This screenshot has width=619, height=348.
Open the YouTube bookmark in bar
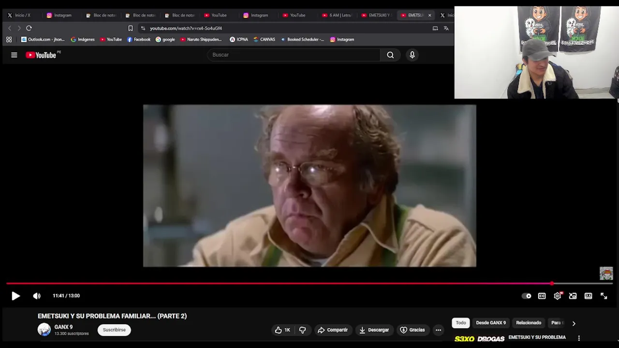click(111, 40)
